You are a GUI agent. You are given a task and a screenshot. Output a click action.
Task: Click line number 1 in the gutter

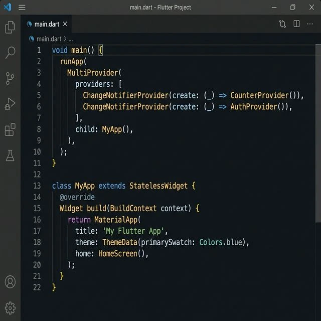coord(39,50)
